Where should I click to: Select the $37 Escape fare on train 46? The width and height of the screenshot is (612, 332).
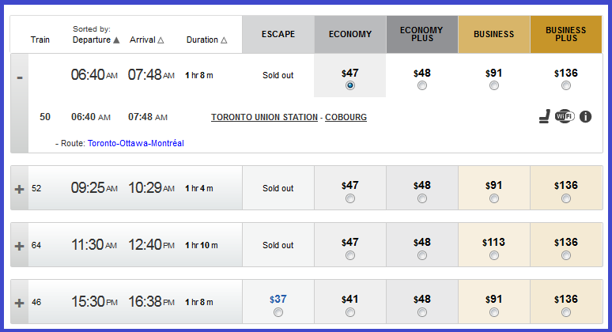click(x=278, y=312)
